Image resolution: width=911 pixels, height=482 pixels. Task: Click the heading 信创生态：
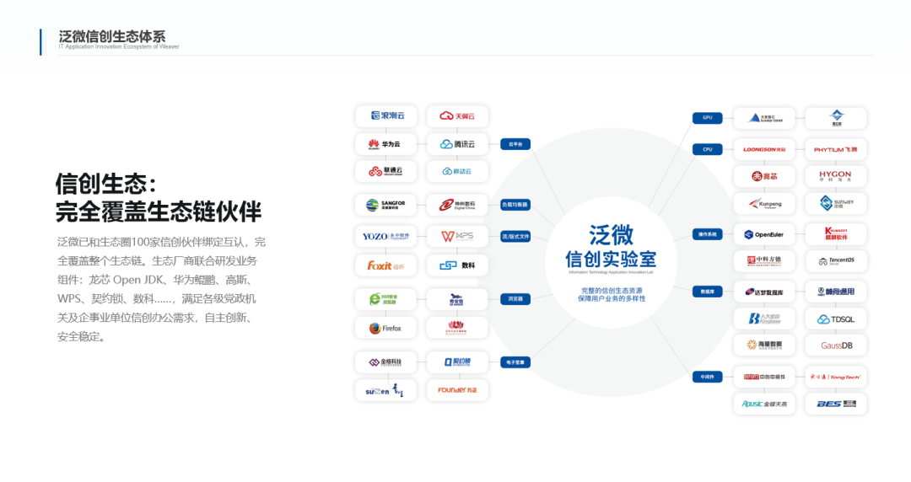(x=106, y=184)
